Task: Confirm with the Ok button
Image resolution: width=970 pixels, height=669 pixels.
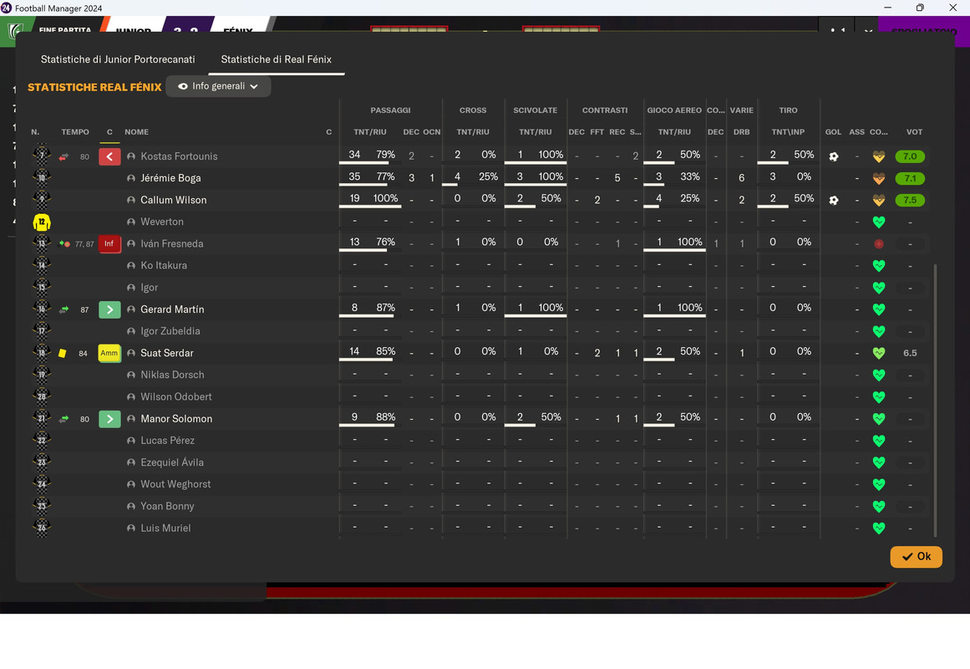Action: [917, 557]
